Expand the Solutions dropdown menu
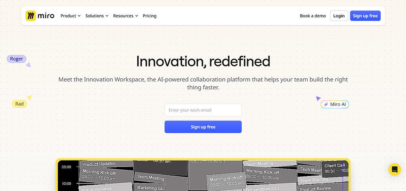 97,16
